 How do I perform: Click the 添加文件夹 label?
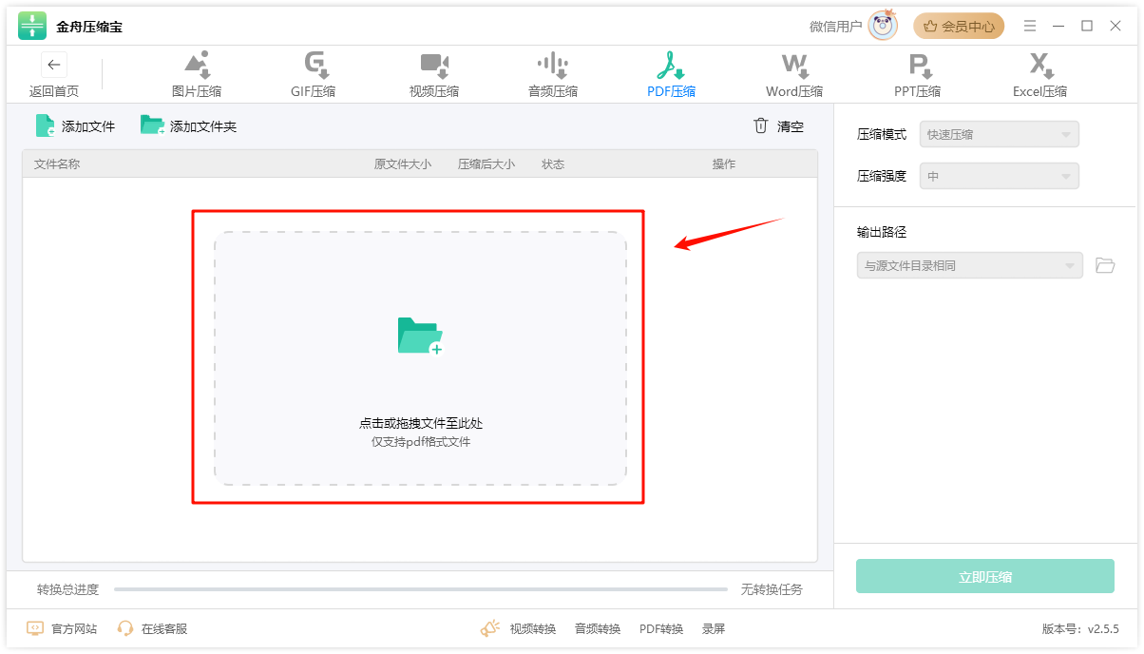pyautogui.click(x=203, y=126)
